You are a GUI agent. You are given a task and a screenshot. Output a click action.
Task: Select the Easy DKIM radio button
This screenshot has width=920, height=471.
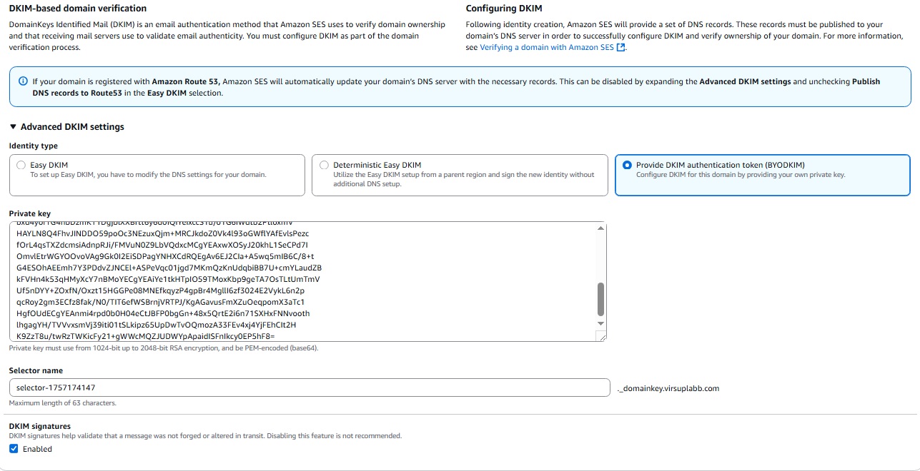pos(21,165)
